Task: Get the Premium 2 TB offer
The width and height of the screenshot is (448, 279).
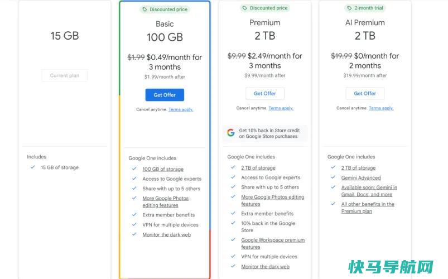Action: coord(265,94)
